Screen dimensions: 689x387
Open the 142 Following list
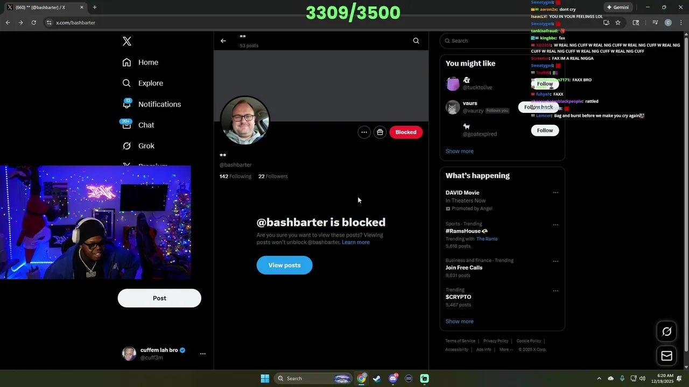tap(235, 176)
